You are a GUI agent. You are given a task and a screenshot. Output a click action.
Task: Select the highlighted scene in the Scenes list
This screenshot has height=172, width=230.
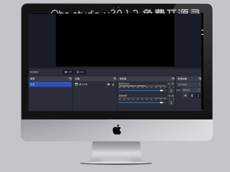click(50, 84)
